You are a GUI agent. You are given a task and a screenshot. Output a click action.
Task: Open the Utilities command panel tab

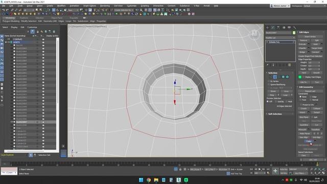tap(295, 28)
